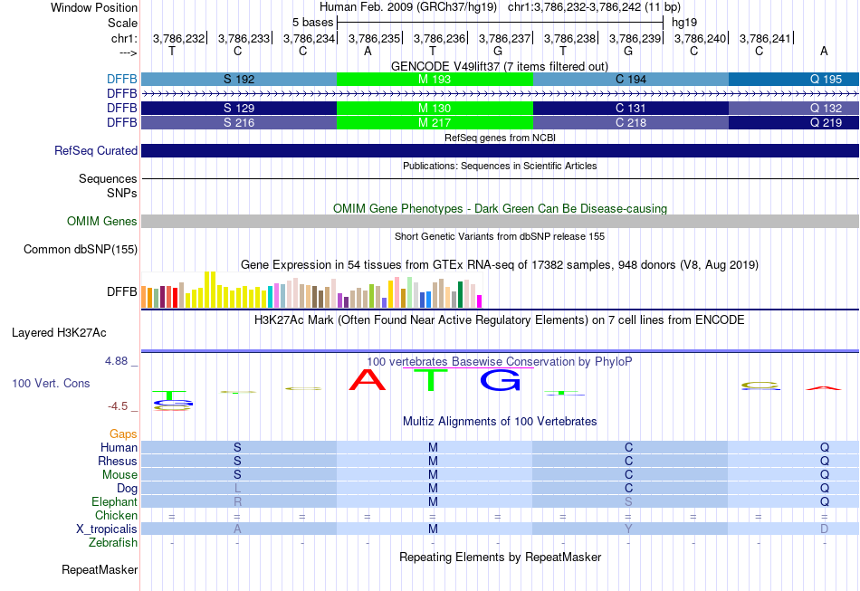The height and width of the screenshot is (591, 860).
Task: Select the green M 193 codon block
Action: [x=435, y=79]
